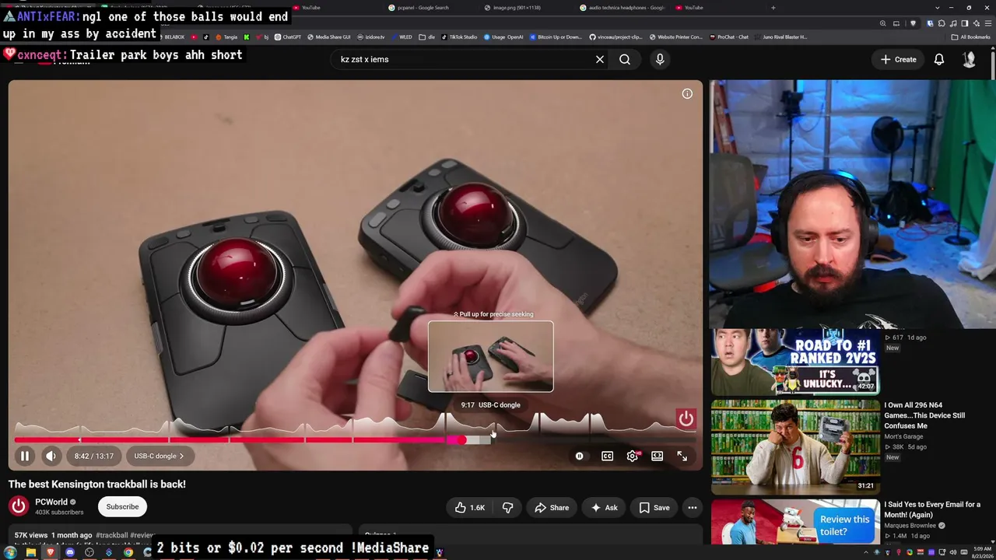Viewport: 996px width, 560px height.
Task: Expand the USB-C dongle chapter list
Action: [159, 456]
